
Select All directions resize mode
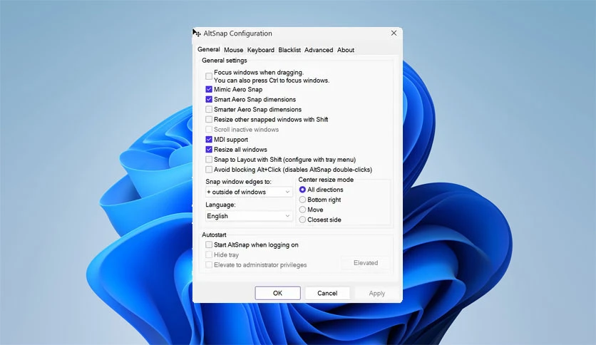[302, 190]
